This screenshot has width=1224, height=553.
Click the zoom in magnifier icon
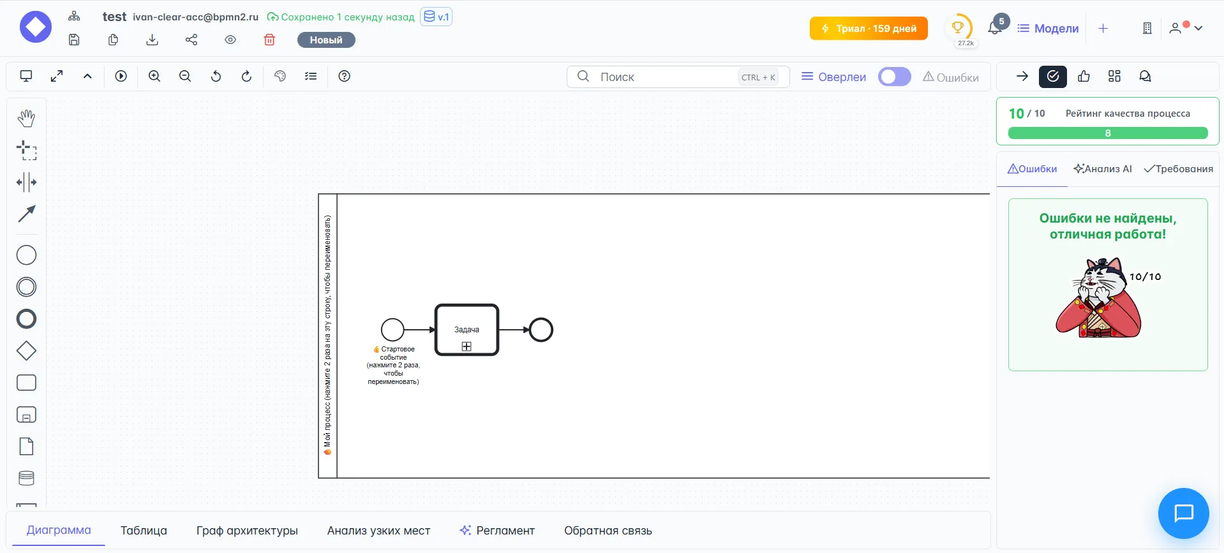[154, 77]
